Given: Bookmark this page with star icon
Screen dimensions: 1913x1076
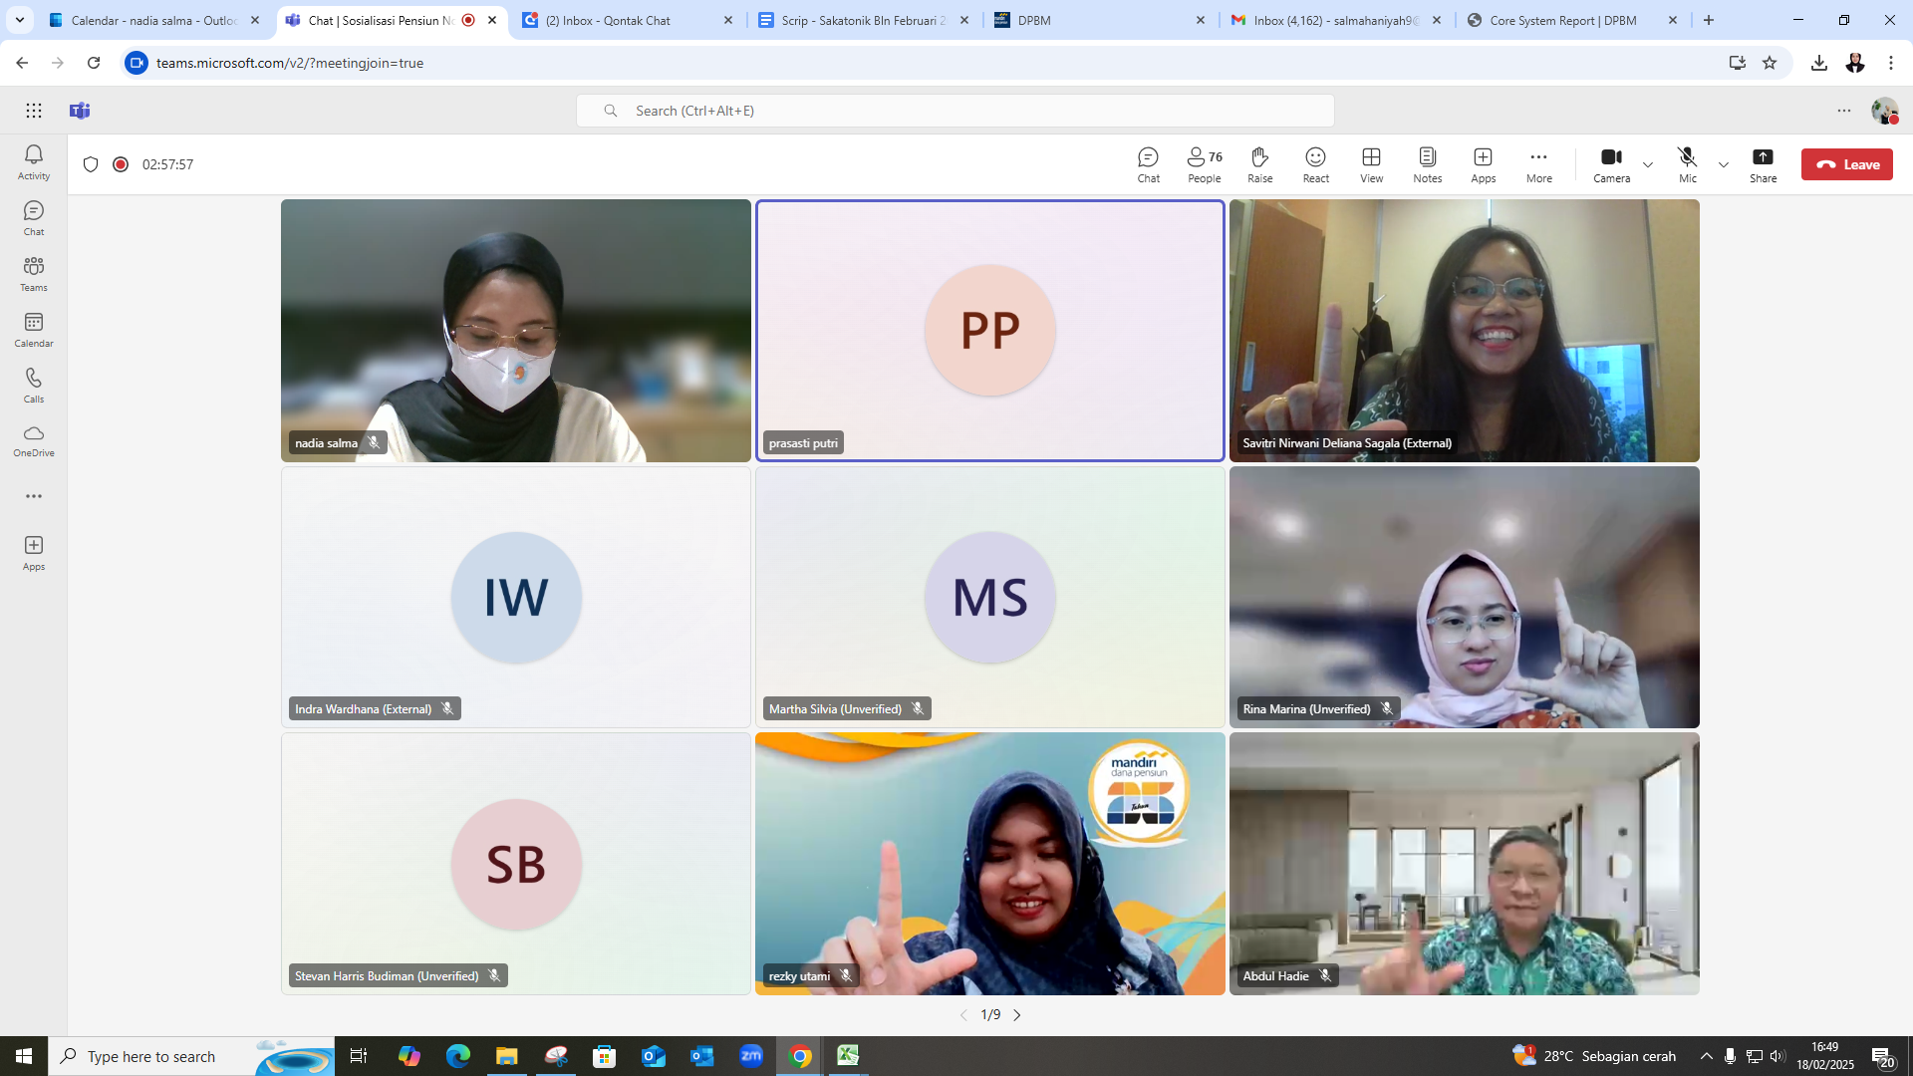Looking at the screenshot, I should coord(1770,63).
